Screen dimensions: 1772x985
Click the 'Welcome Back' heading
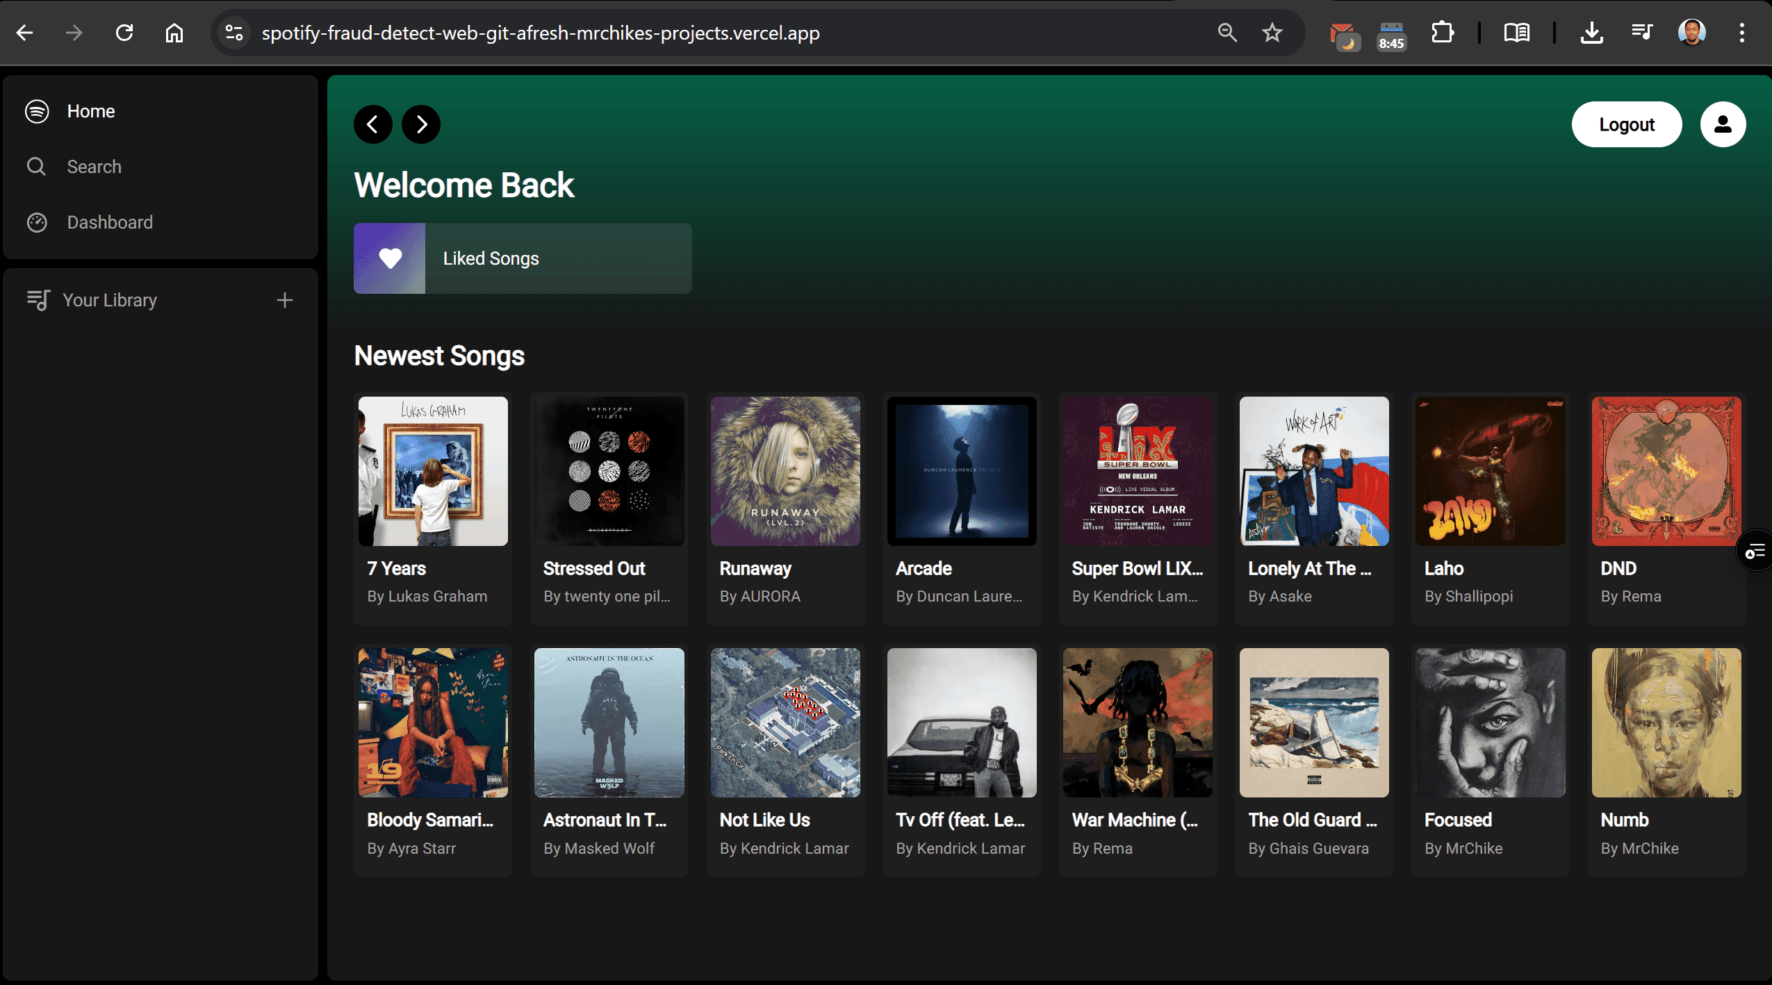464,185
